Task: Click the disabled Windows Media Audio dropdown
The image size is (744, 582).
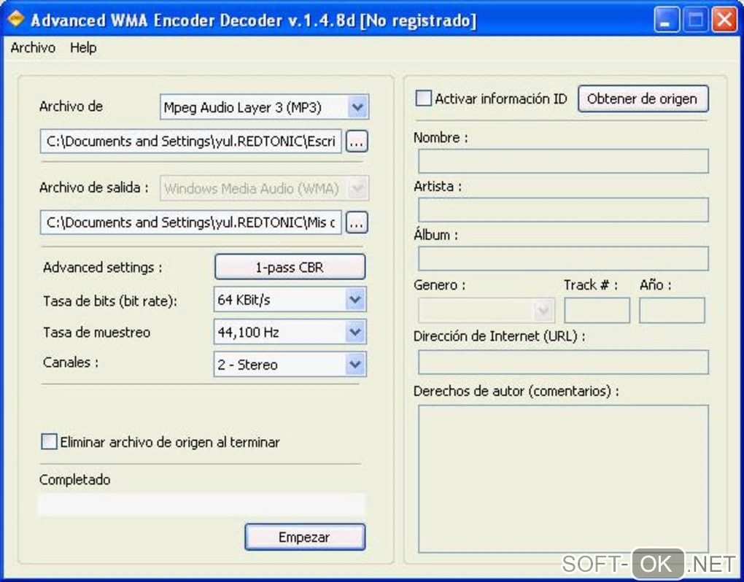Action: click(x=264, y=188)
